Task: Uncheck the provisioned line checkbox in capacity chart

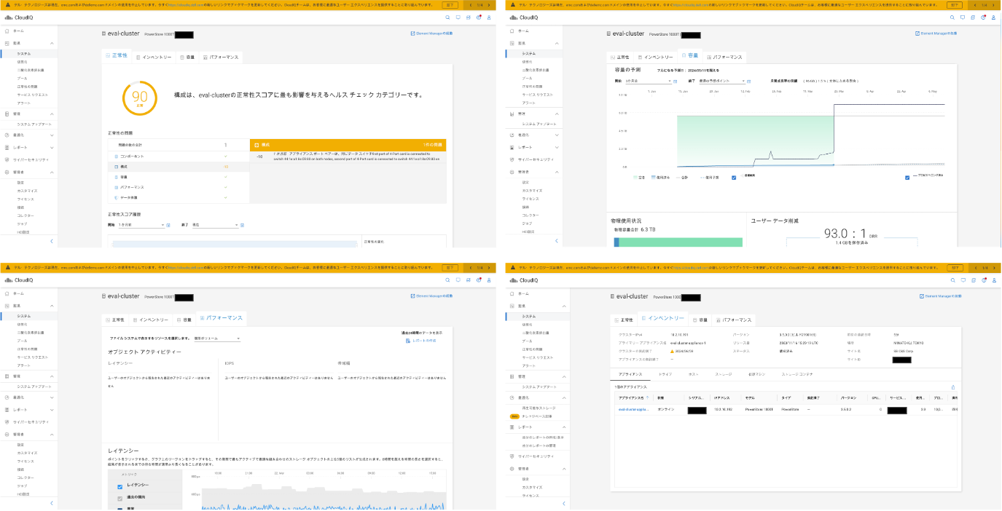Action: [x=907, y=177]
